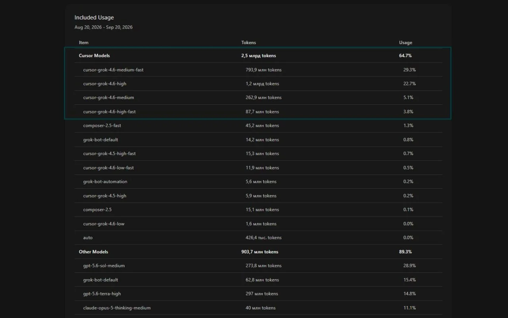Click the "426,4 тыс. tokens" cell
Screen dimensions: 508x318
point(264,238)
